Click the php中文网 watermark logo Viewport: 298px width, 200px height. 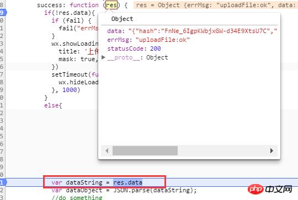(270, 189)
